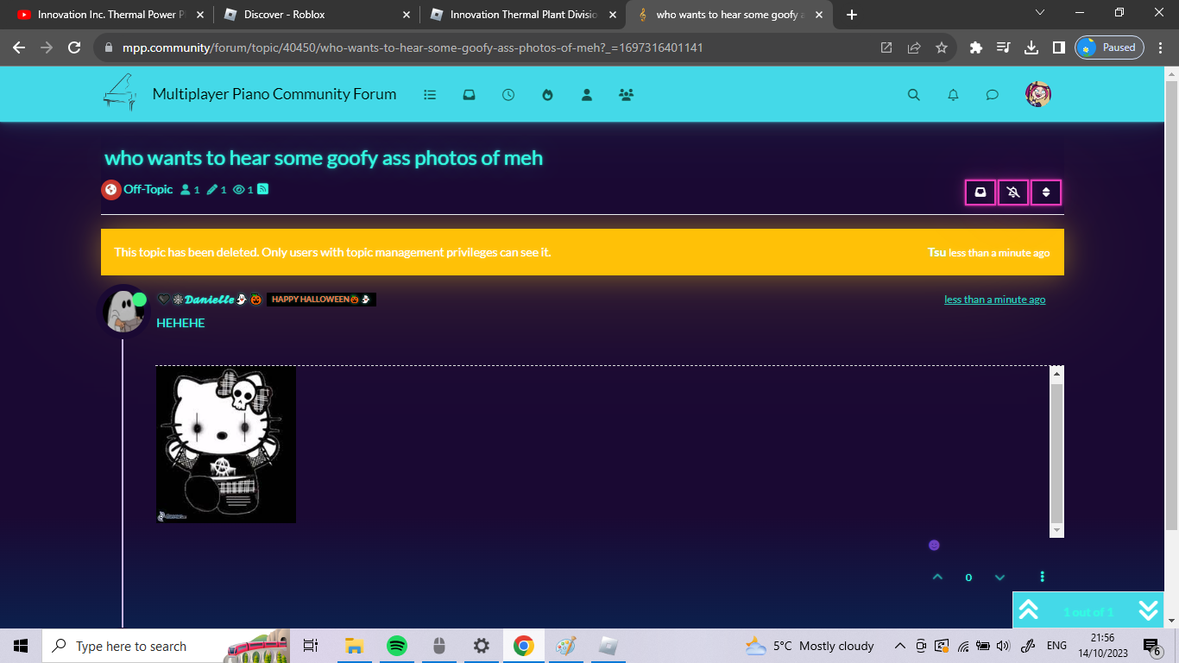The image size is (1179, 663).
Task: Open the Windows notification center
Action: point(1152,646)
